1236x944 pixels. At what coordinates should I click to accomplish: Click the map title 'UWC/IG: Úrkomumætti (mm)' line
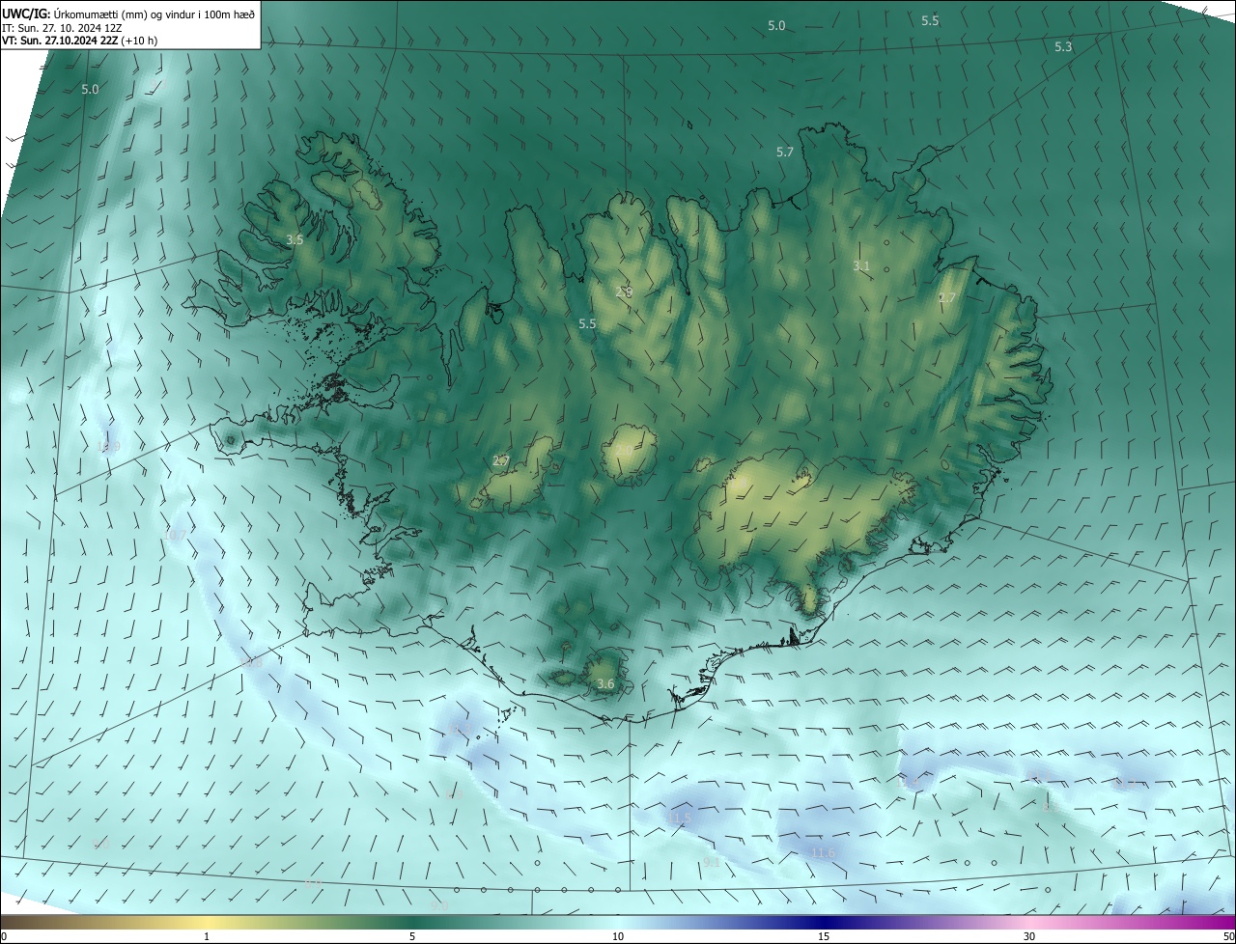click(x=128, y=13)
